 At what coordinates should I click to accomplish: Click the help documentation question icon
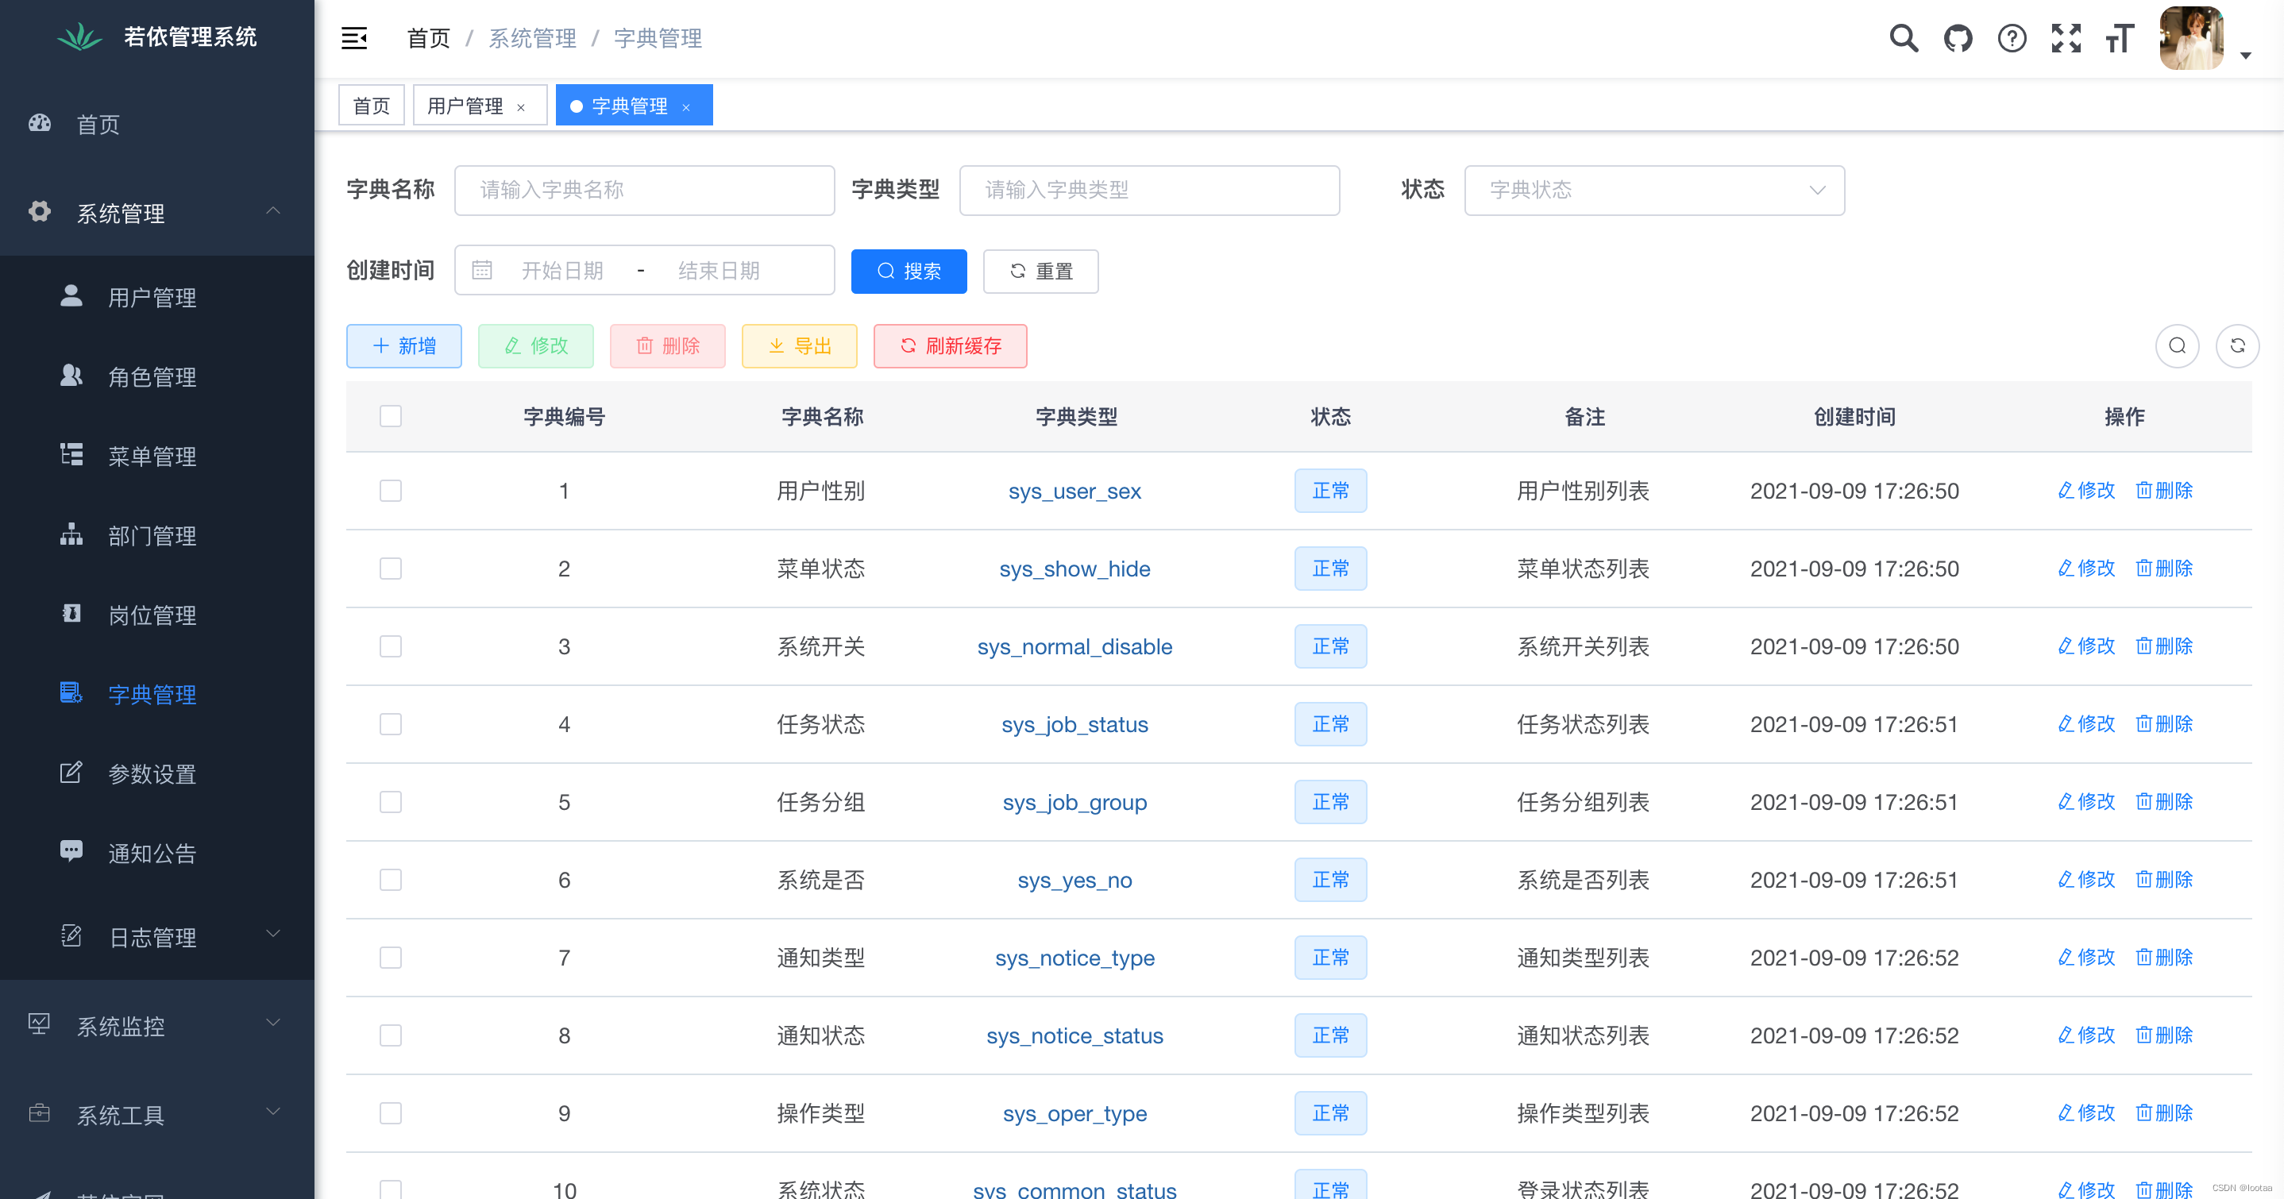[x=2011, y=38]
